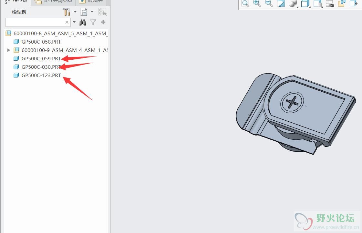This screenshot has width=362, height=233.
Task: Click the Repaint screen icon
Action: click(x=281, y=4)
